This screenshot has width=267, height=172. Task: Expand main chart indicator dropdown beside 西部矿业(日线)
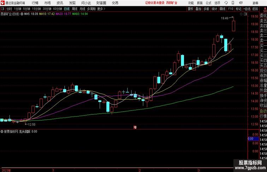pos(22,14)
